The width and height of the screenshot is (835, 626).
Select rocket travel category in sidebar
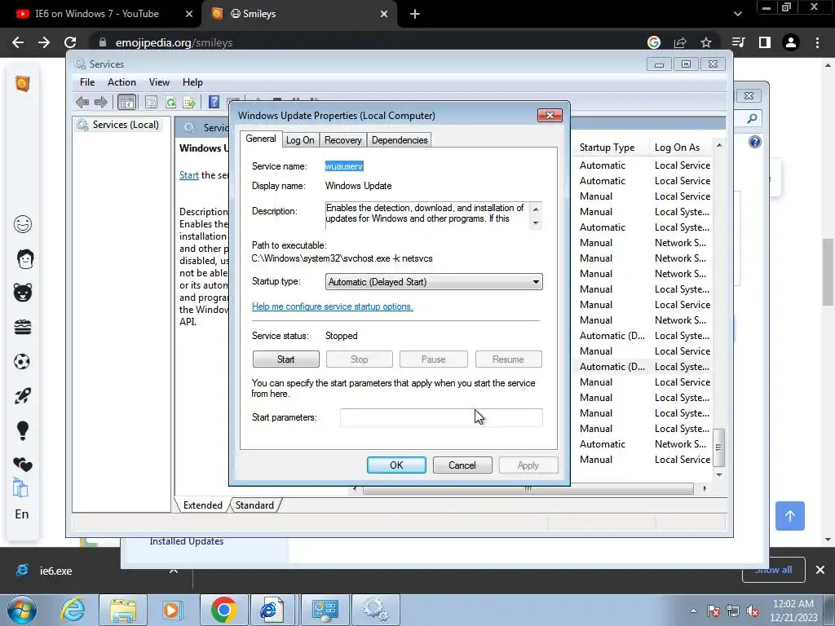coord(22,395)
